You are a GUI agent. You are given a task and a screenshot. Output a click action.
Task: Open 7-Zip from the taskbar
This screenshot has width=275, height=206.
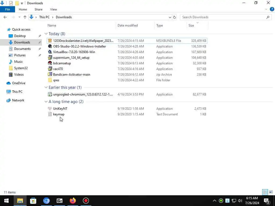(x=60, y=201)
